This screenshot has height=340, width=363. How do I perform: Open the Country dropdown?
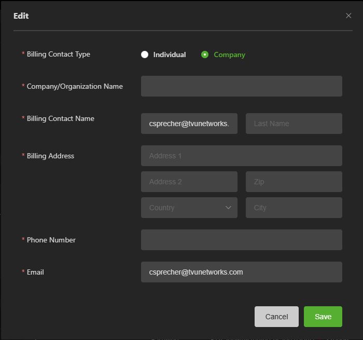coord(189,208)
